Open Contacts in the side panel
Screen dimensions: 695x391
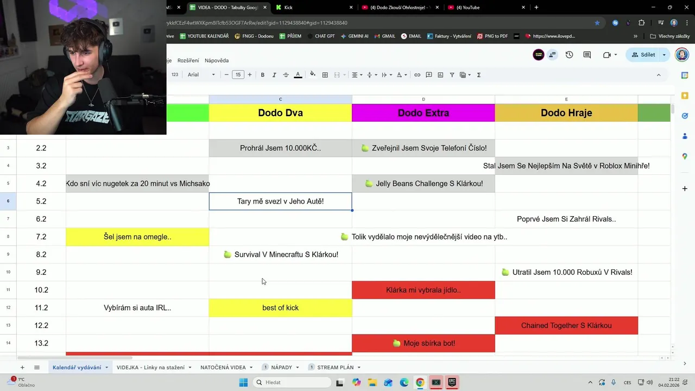(x=685, y=136)
